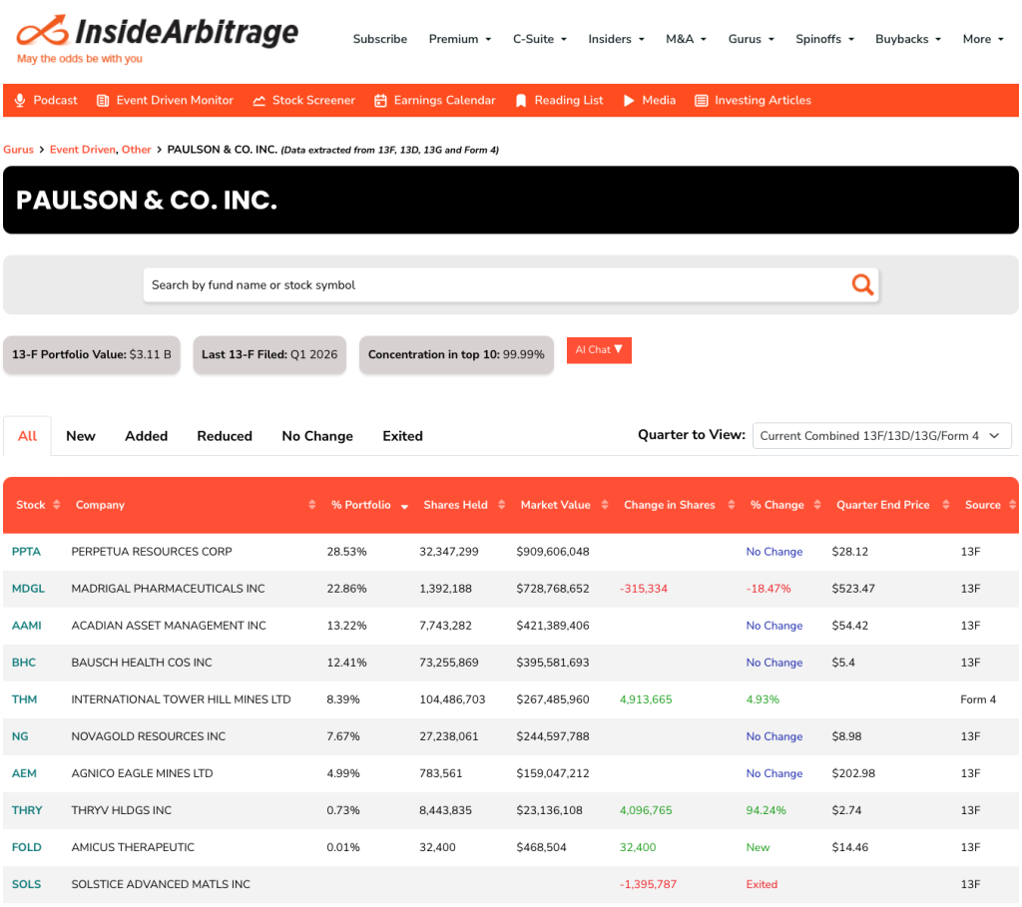1022x907 pixels.
Task: Open the Earnings Calendar link
Action: pos(444,101)
